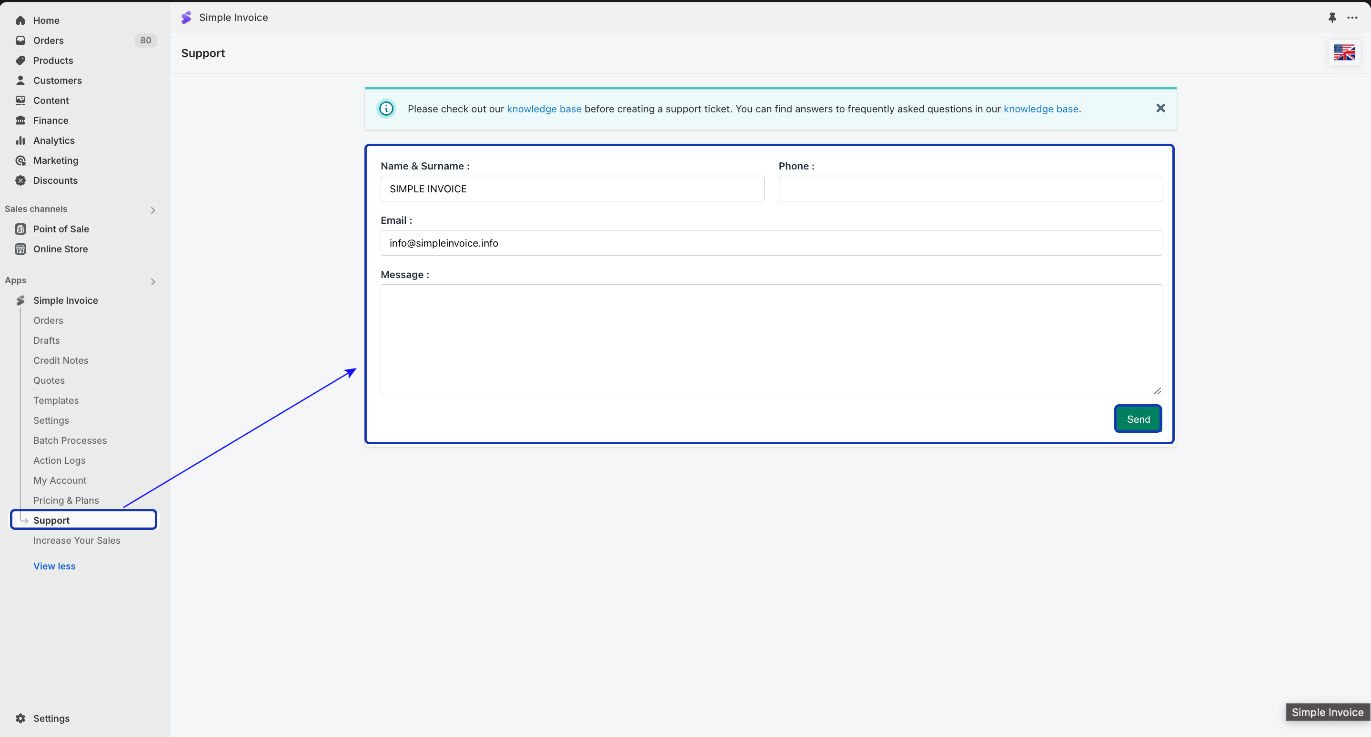Focus the Message text area

tap(771, 339)
